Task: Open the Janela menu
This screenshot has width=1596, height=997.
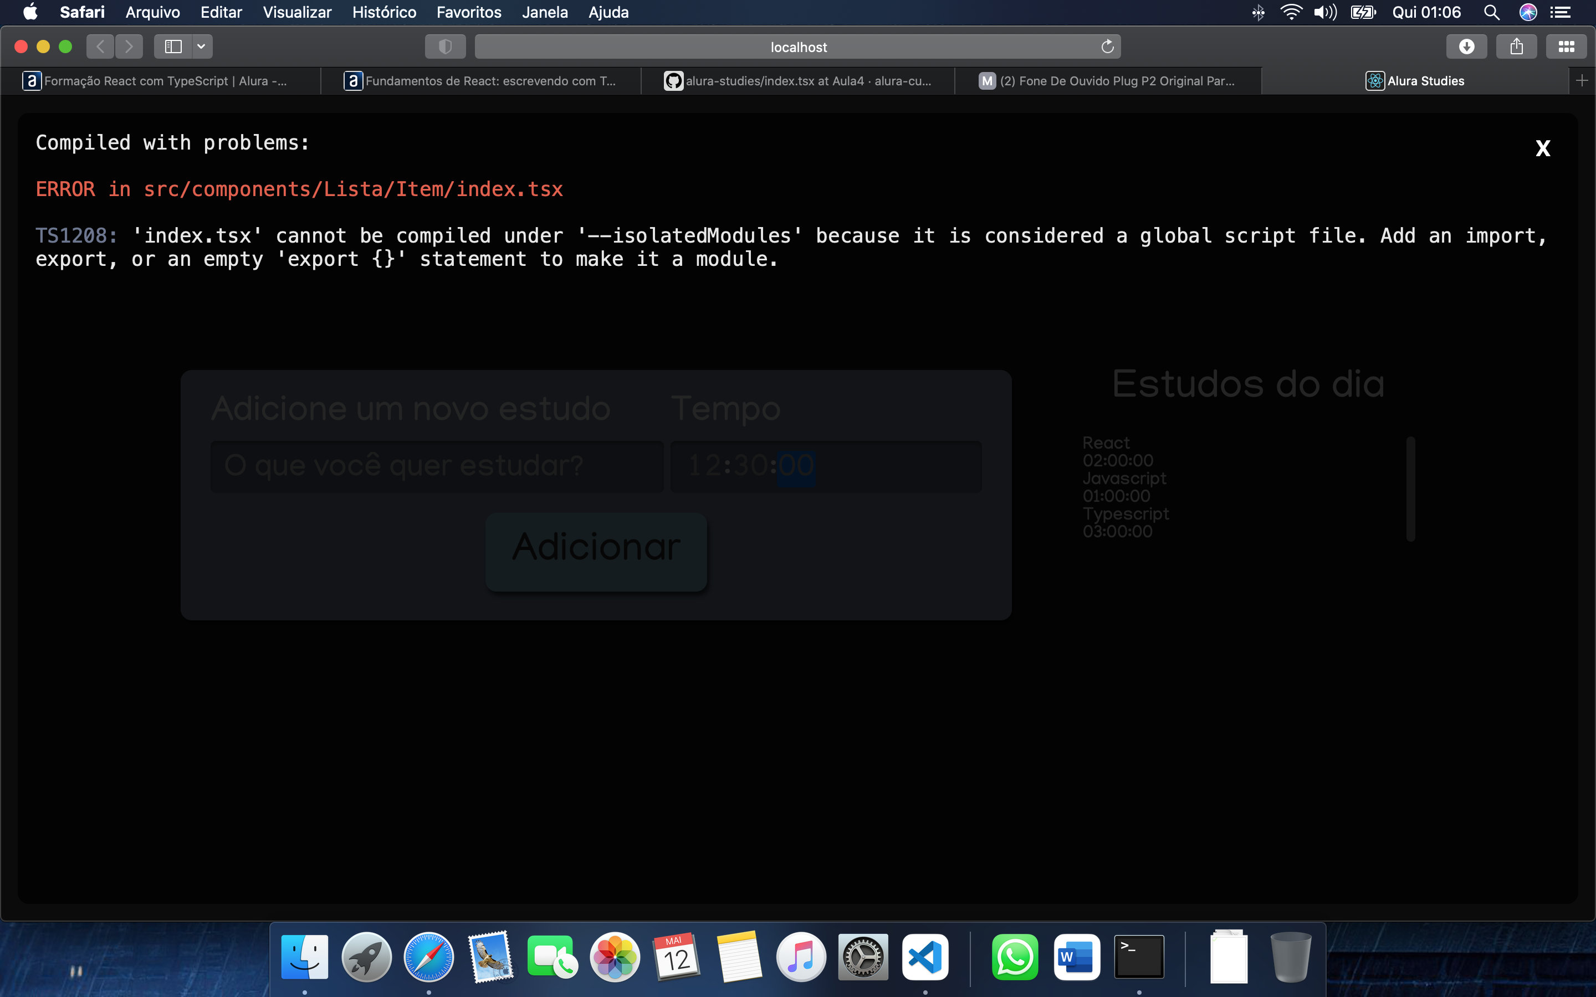Action: coord(544,12)
